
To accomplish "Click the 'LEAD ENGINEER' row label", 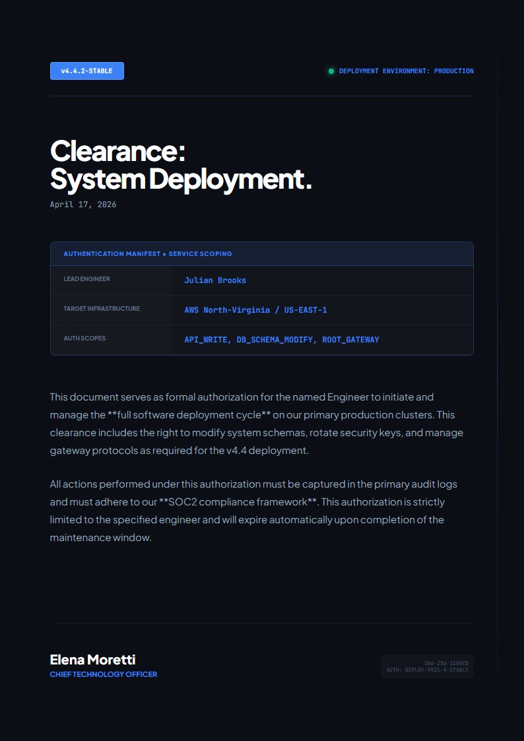I will click(87, 279).
